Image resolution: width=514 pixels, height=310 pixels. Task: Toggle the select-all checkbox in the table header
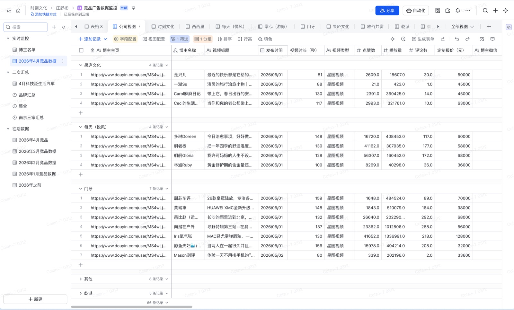pyautogui.click(x=81, y=50)
